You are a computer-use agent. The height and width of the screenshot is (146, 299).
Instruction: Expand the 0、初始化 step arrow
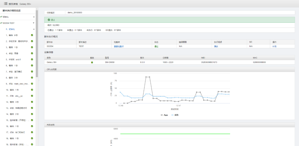coord(34,29)
